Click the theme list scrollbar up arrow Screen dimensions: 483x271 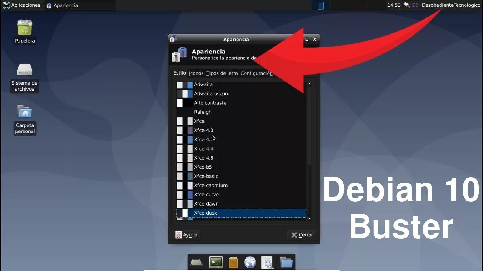[309, 84]
